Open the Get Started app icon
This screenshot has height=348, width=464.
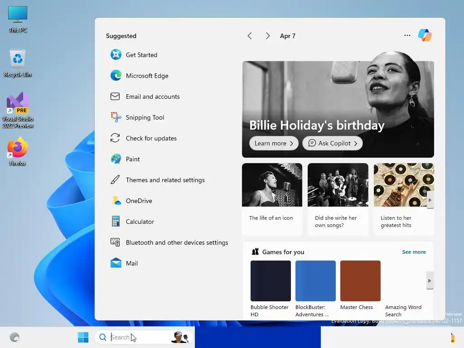click(x=116, y=55)
